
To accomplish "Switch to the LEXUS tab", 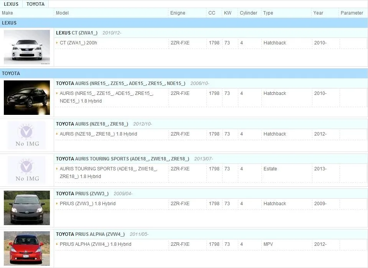I will coord(11,4).
